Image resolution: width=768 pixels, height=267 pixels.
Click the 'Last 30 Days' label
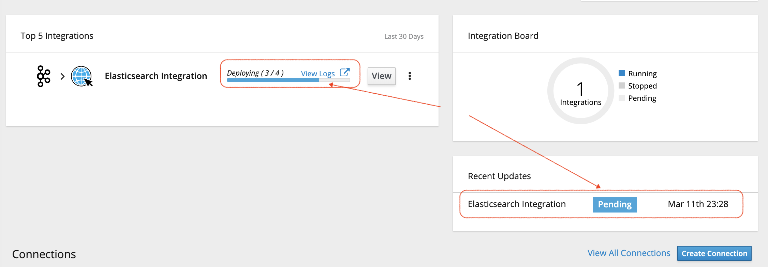[404, 36]
